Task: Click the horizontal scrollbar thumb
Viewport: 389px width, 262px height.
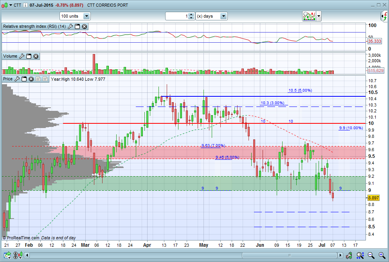Action: pos(289,255)
